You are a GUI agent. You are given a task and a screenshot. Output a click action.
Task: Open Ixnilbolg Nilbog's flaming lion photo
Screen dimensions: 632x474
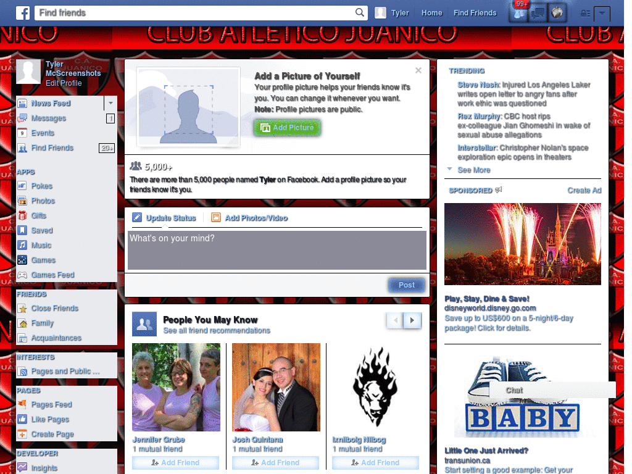pyautogui.click(x=376, y=388)
